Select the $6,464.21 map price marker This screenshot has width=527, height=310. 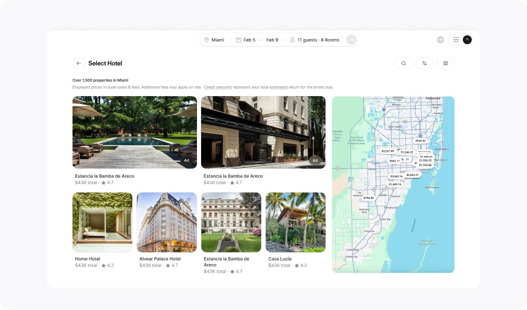(x=412, y=175)
